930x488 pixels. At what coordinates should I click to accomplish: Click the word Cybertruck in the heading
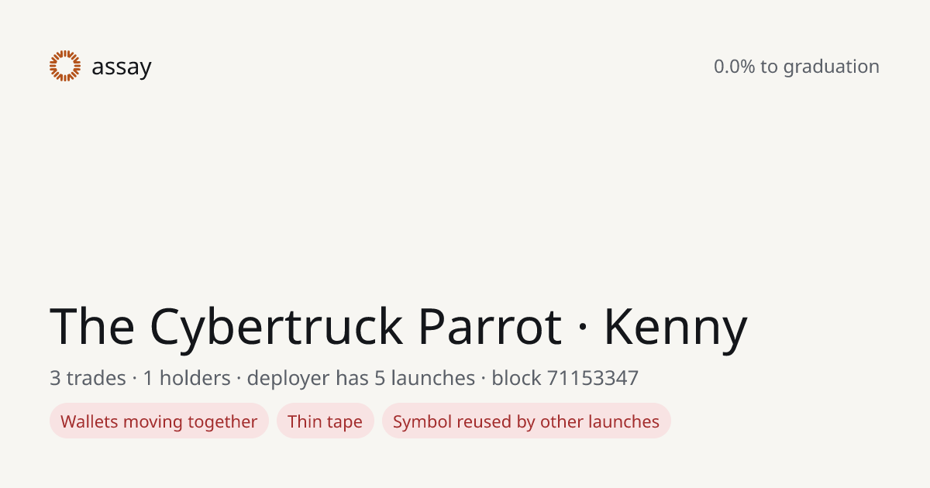277,328
